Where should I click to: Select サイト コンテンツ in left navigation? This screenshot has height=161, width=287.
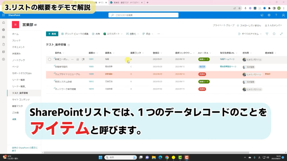pos(21,99)
